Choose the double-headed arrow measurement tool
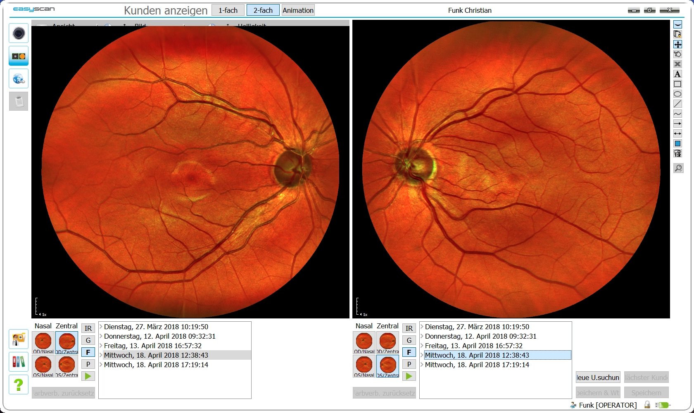Screen dimensions: 694x413 pos(677,134)
